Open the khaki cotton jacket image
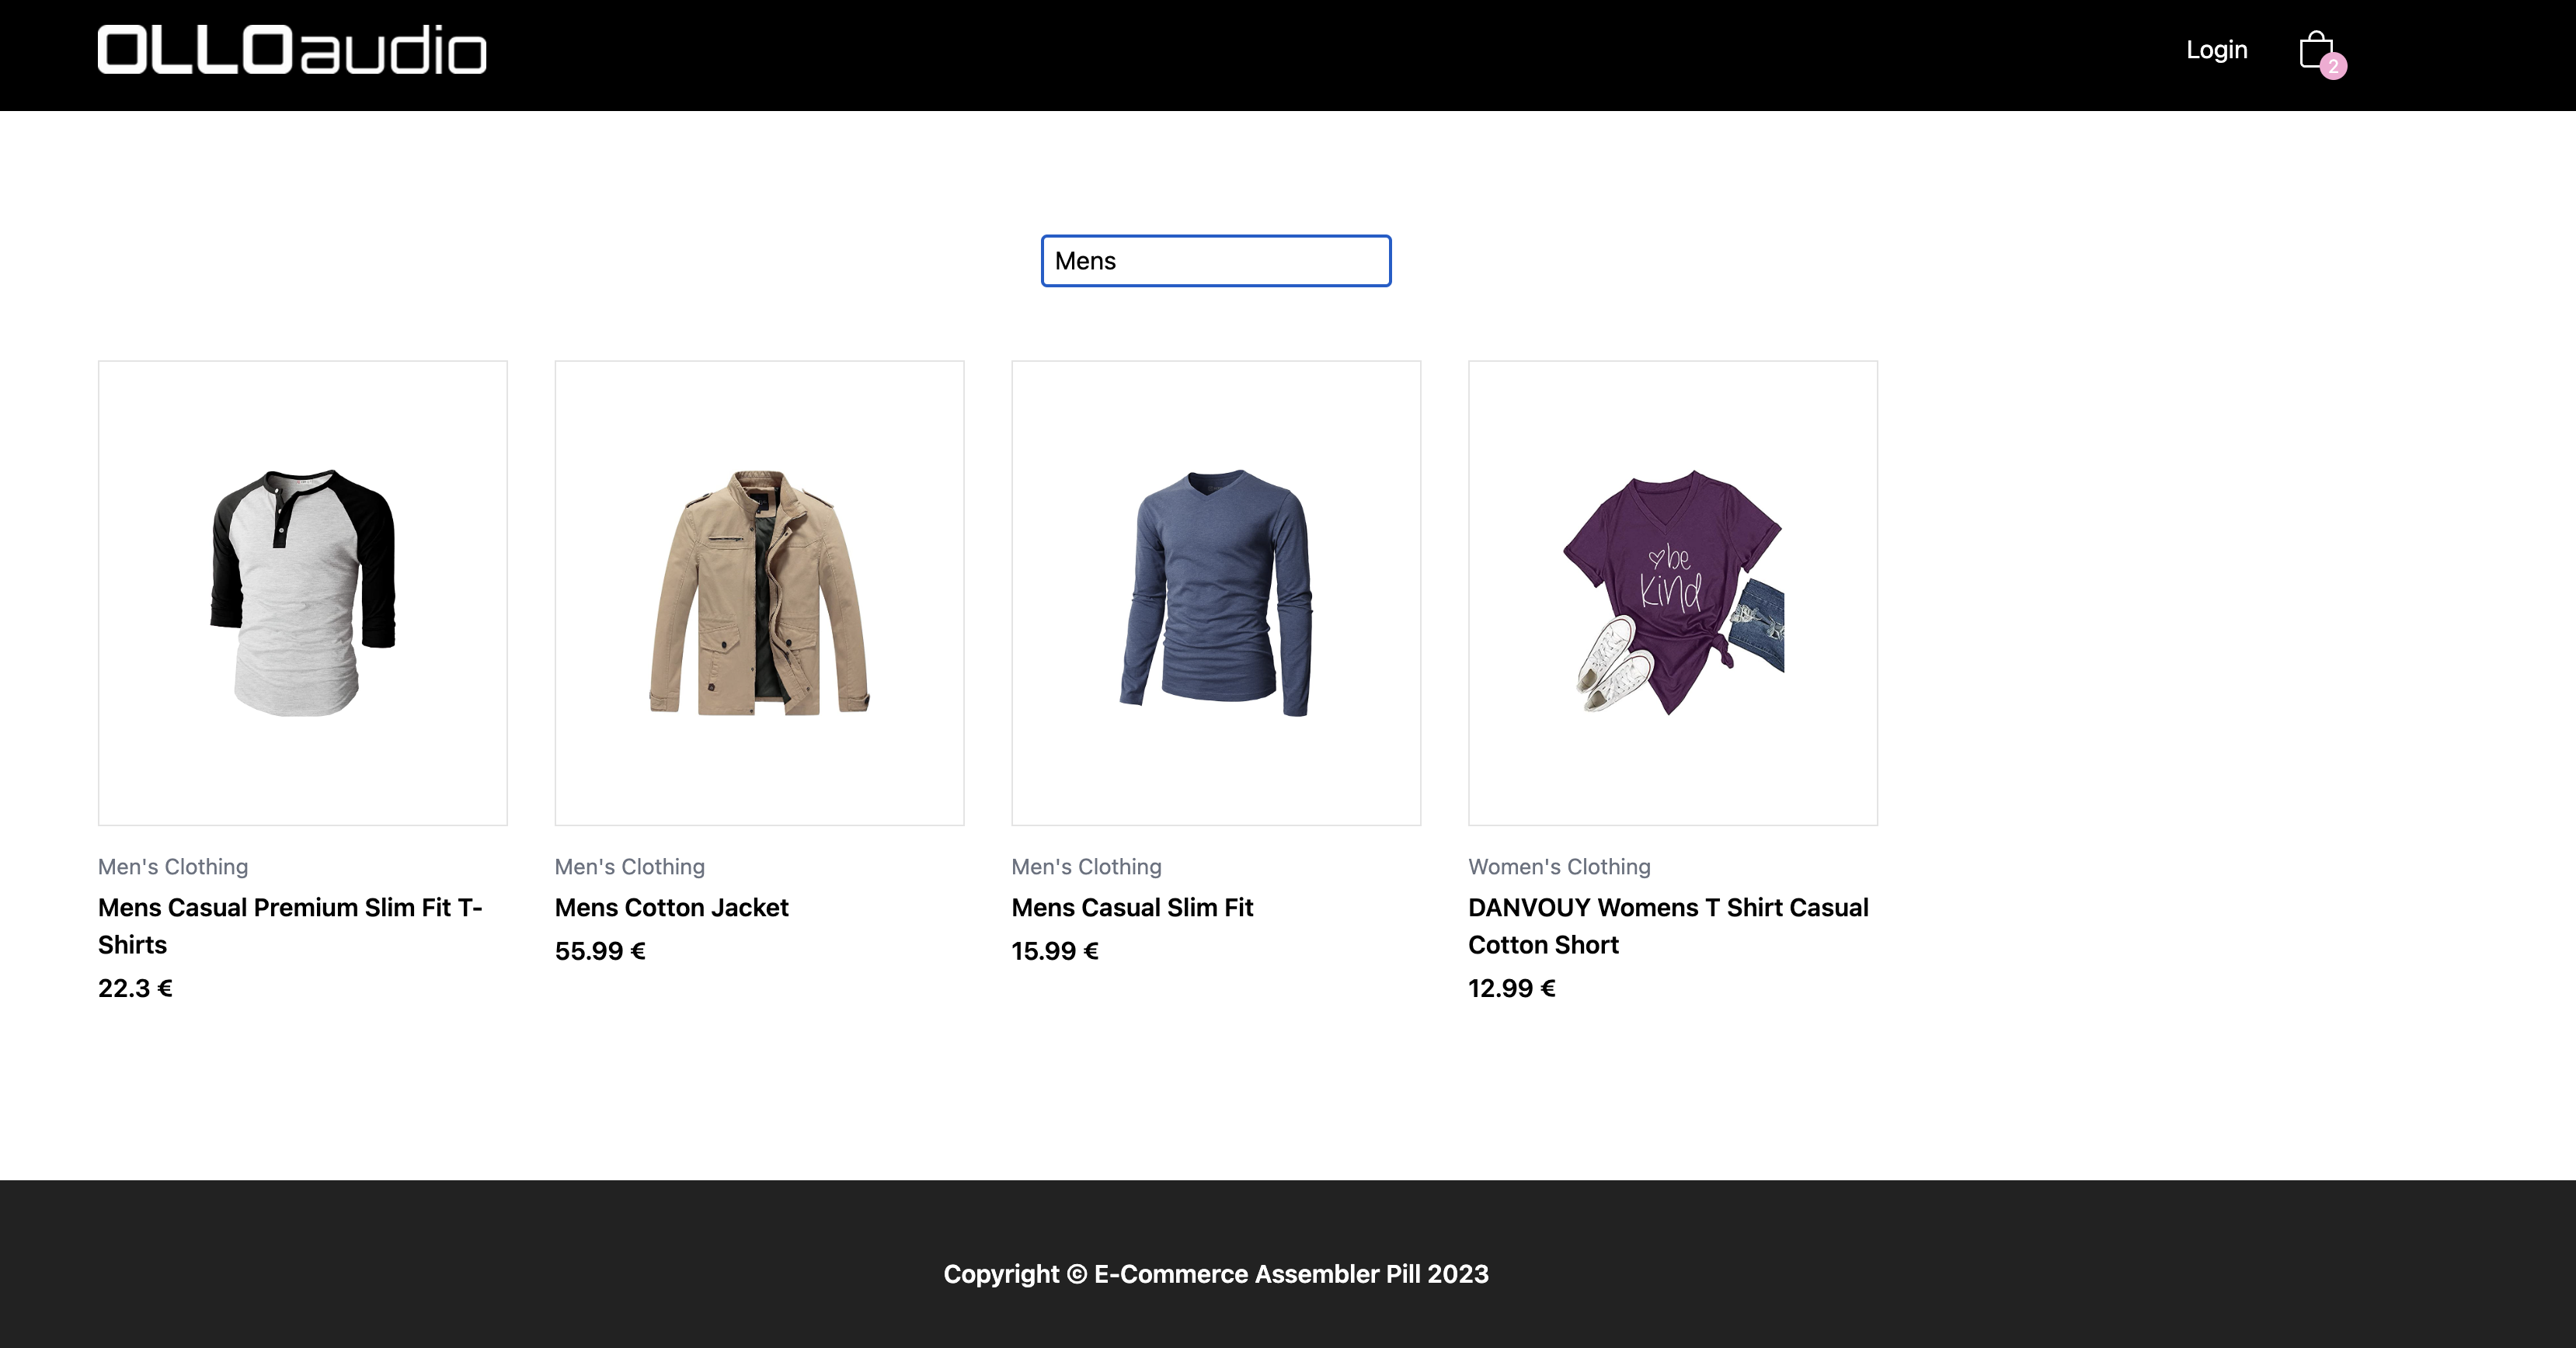This screenshot has height=1348, width=2576. point(759,592)
